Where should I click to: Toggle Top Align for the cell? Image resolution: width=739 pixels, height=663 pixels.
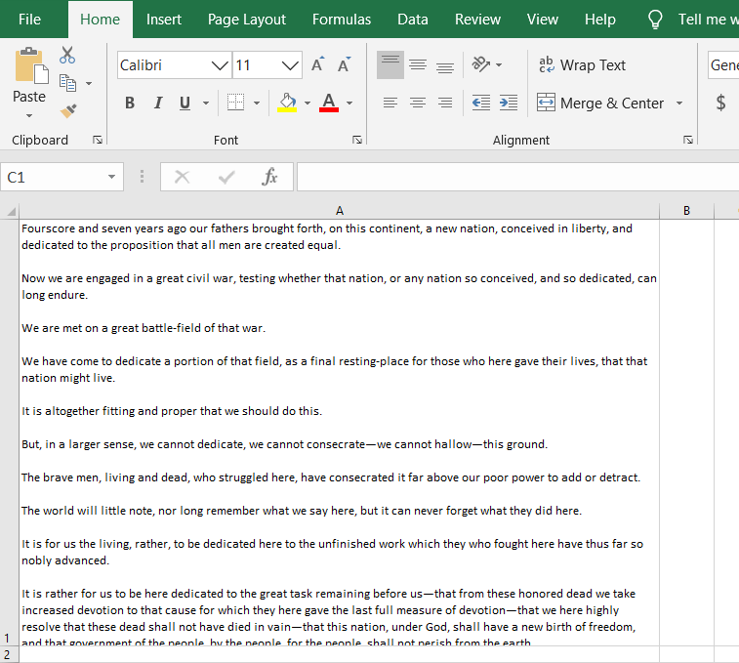[x=390, y=64]
